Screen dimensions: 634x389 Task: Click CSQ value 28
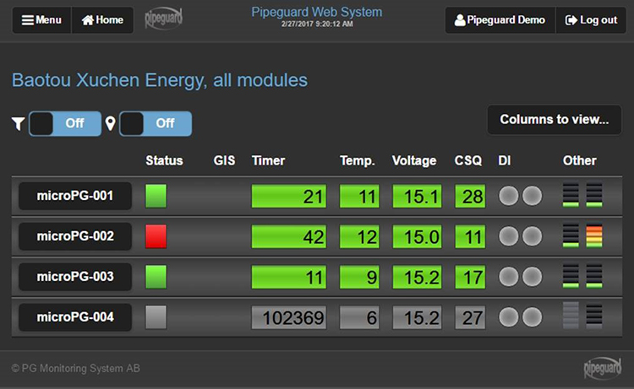(470, 197)
